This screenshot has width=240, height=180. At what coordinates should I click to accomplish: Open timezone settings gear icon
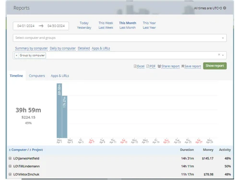[225, 8]
